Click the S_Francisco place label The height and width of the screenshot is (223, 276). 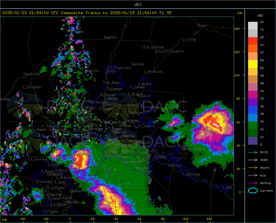[x=121, y=68]
